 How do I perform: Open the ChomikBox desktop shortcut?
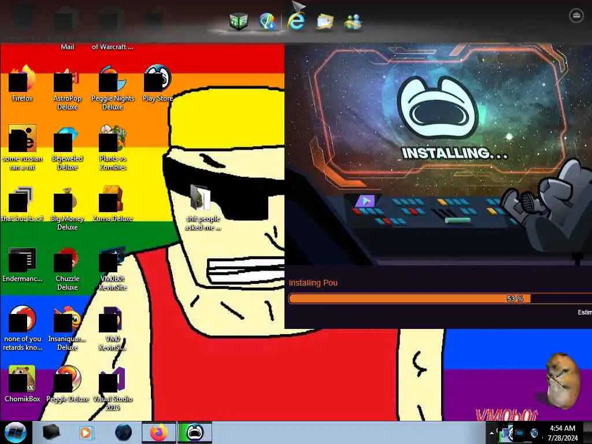pos(23,384)
